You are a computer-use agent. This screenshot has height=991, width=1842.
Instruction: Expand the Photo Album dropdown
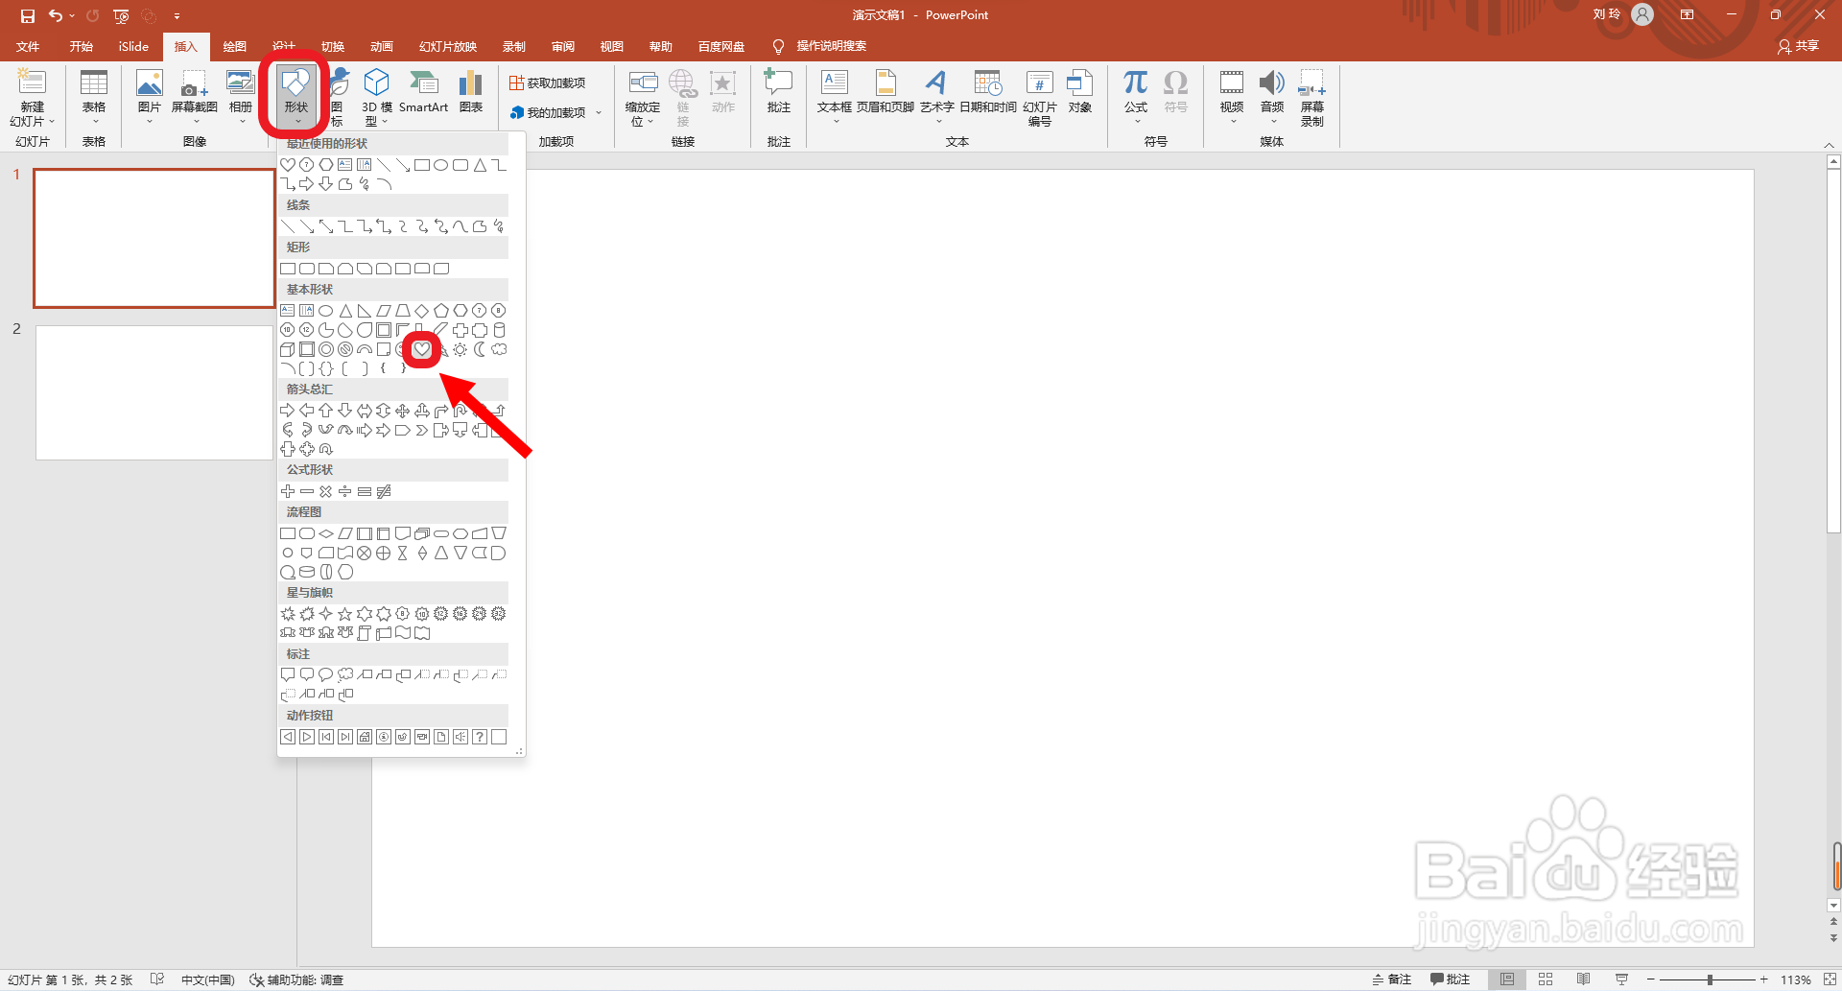(241, 122)
